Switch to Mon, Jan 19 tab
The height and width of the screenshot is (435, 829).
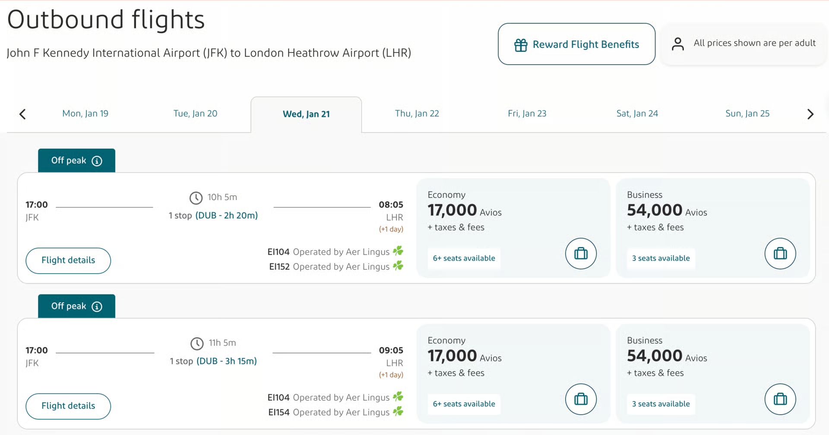pyautogui.click(x=85, y=114)
